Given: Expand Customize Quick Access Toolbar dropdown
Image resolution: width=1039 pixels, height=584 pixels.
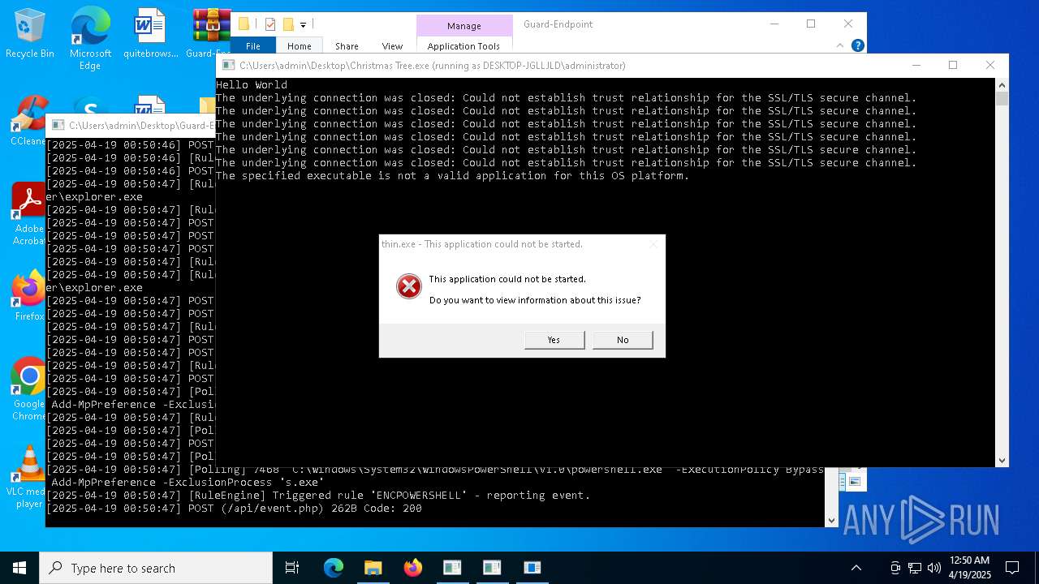Looking at the screenshot, I should coord(303,25).
